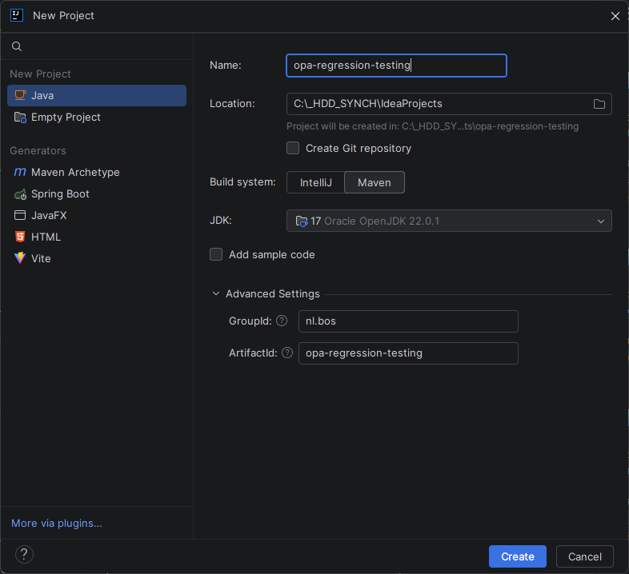Show the ArtifactId help tooltip icon

click(287, 353)
